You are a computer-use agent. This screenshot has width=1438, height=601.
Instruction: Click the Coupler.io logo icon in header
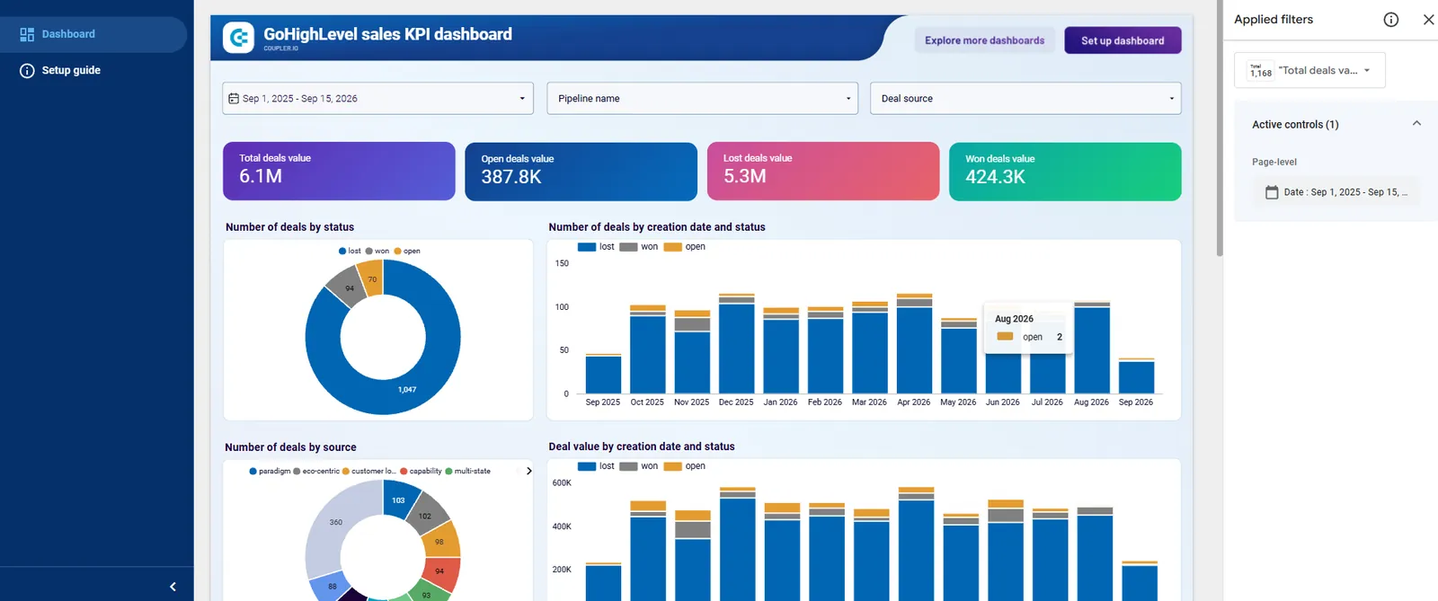click(238, 38)
